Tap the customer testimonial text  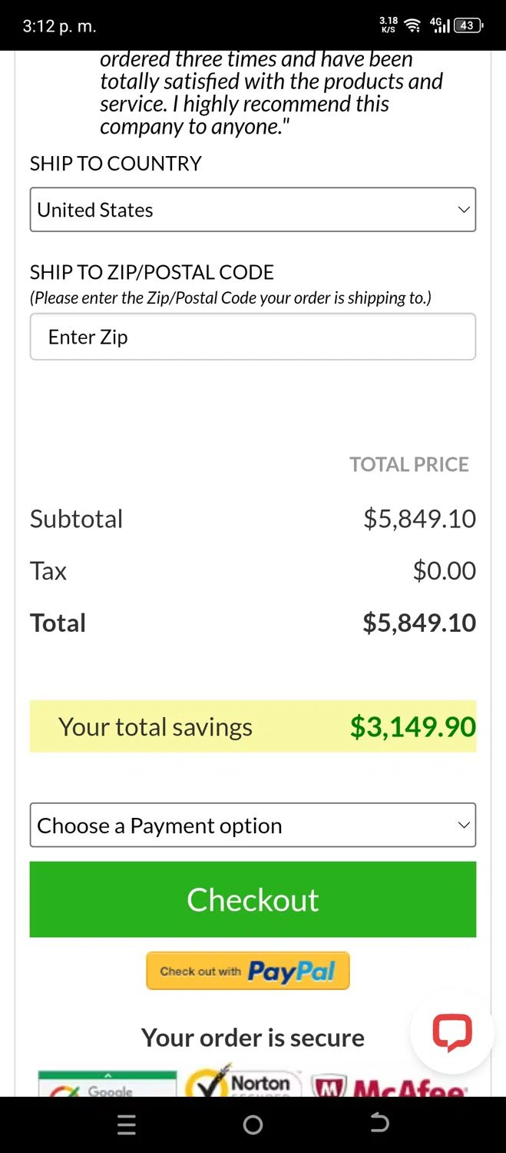[x=271, y=92]
